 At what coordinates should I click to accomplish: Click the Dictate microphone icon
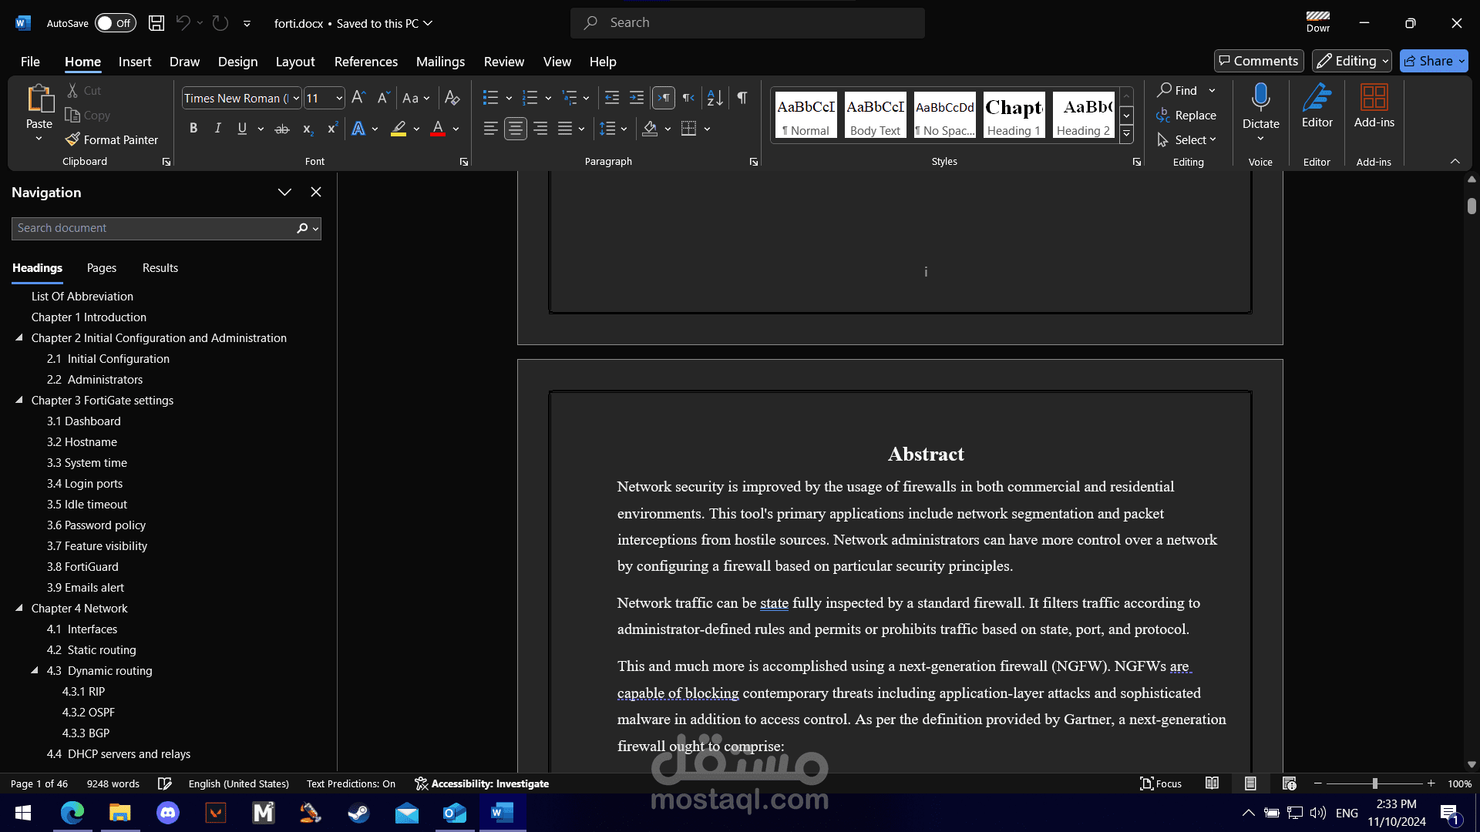[x=1260, y=98]
